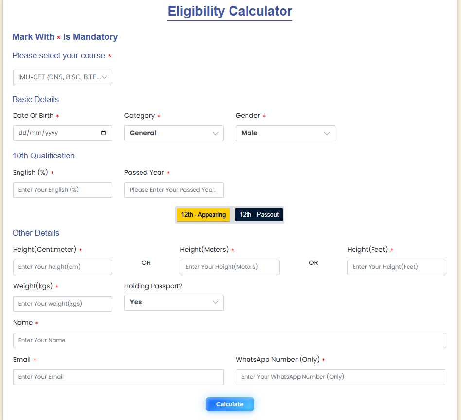Screen dimensions: 461x420
Task: Expand the course selection dropdown
Action: pyautogui.click(x=63, y=77)
